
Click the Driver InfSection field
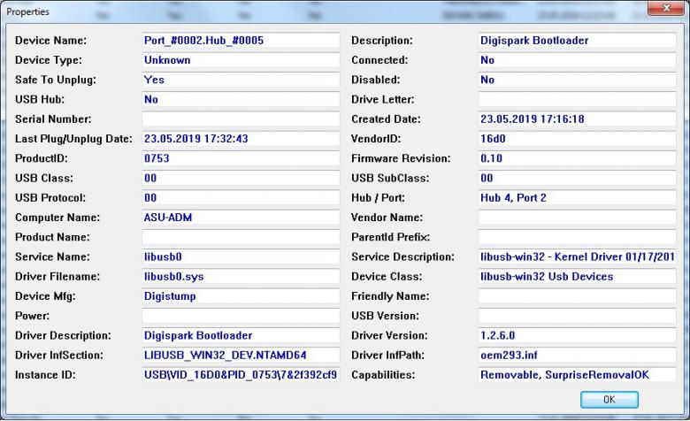pyautogui.click(x=241, y=355)
